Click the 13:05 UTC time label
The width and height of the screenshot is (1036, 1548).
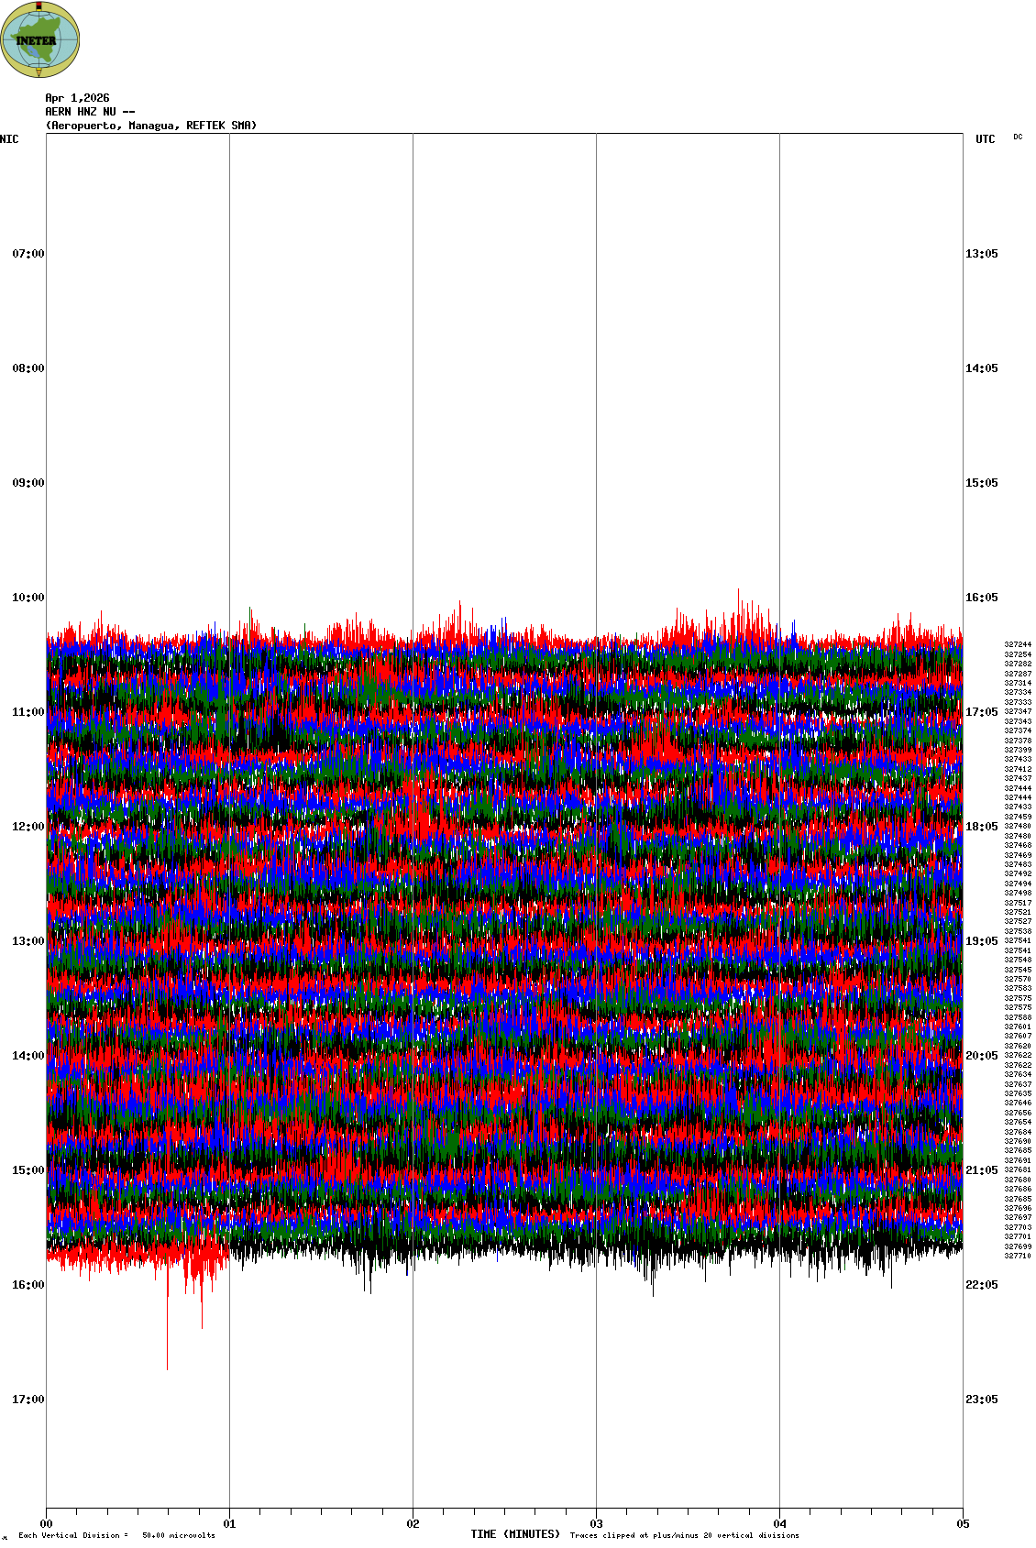[981, 254]
